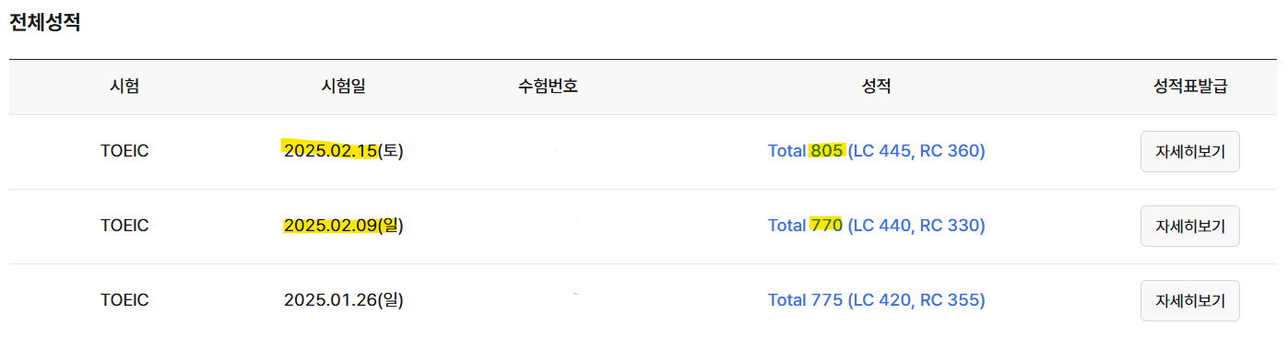Click TOEIC in the 2025.02.09 row
The width and height of the screenshot is (1288, 338).
point(124,226)
